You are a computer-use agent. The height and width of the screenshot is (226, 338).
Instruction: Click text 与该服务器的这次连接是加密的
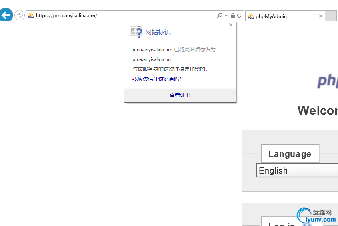click(170, 69)
